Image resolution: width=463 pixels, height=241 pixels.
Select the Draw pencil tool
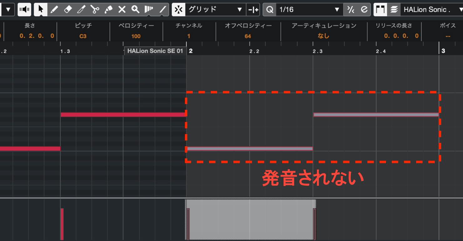click(54, 10)
